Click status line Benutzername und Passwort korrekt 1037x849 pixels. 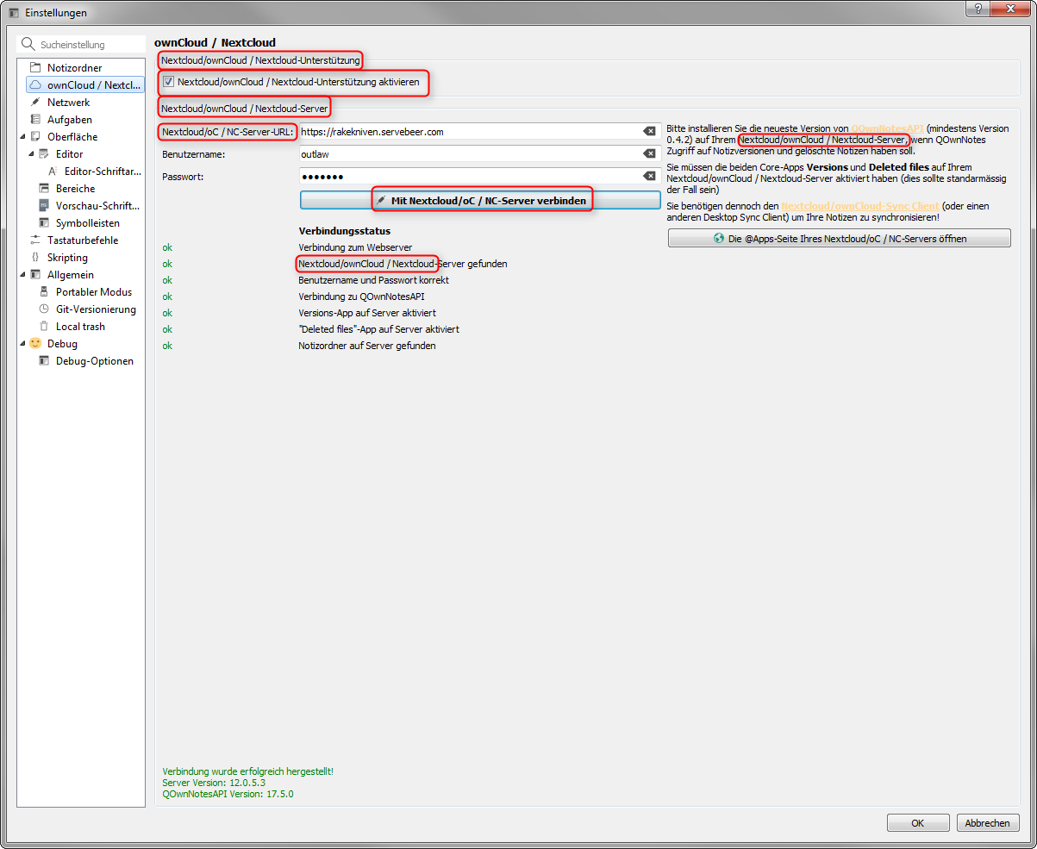pos(373,280)
